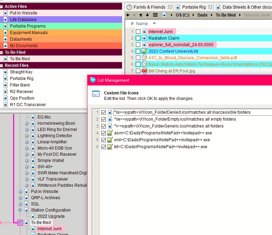Switch to the Portable Rig tab
The image size is (272, 235).
point(194,7)
